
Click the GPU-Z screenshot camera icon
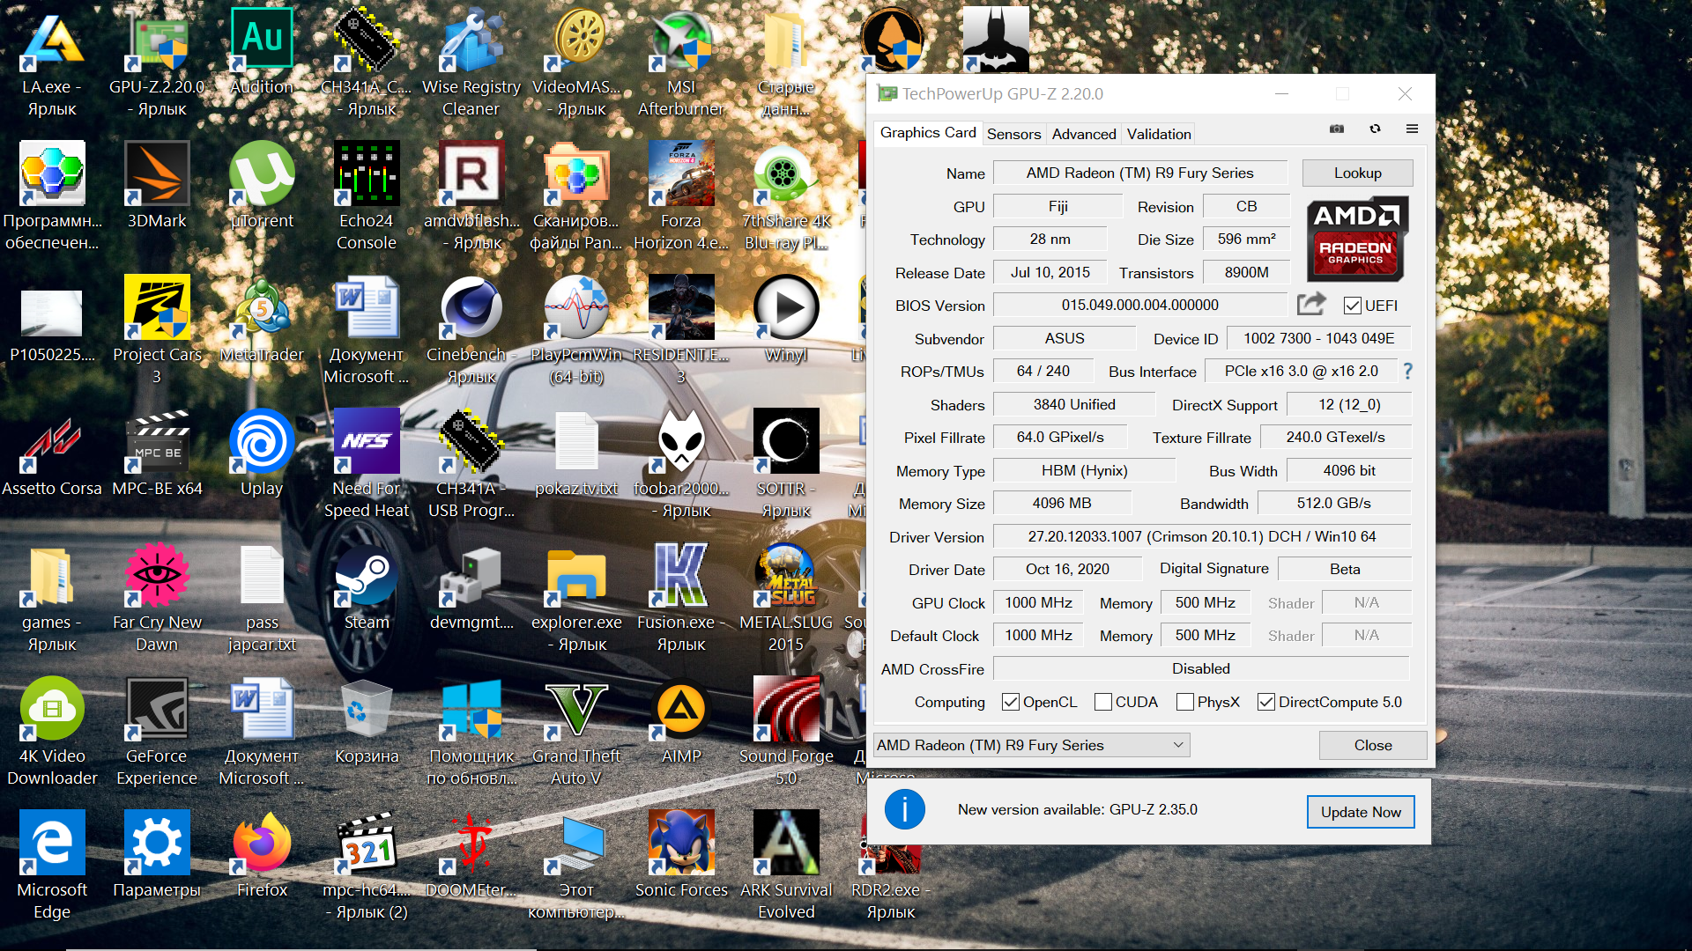pyautogui.click(x=1337, y=129)
